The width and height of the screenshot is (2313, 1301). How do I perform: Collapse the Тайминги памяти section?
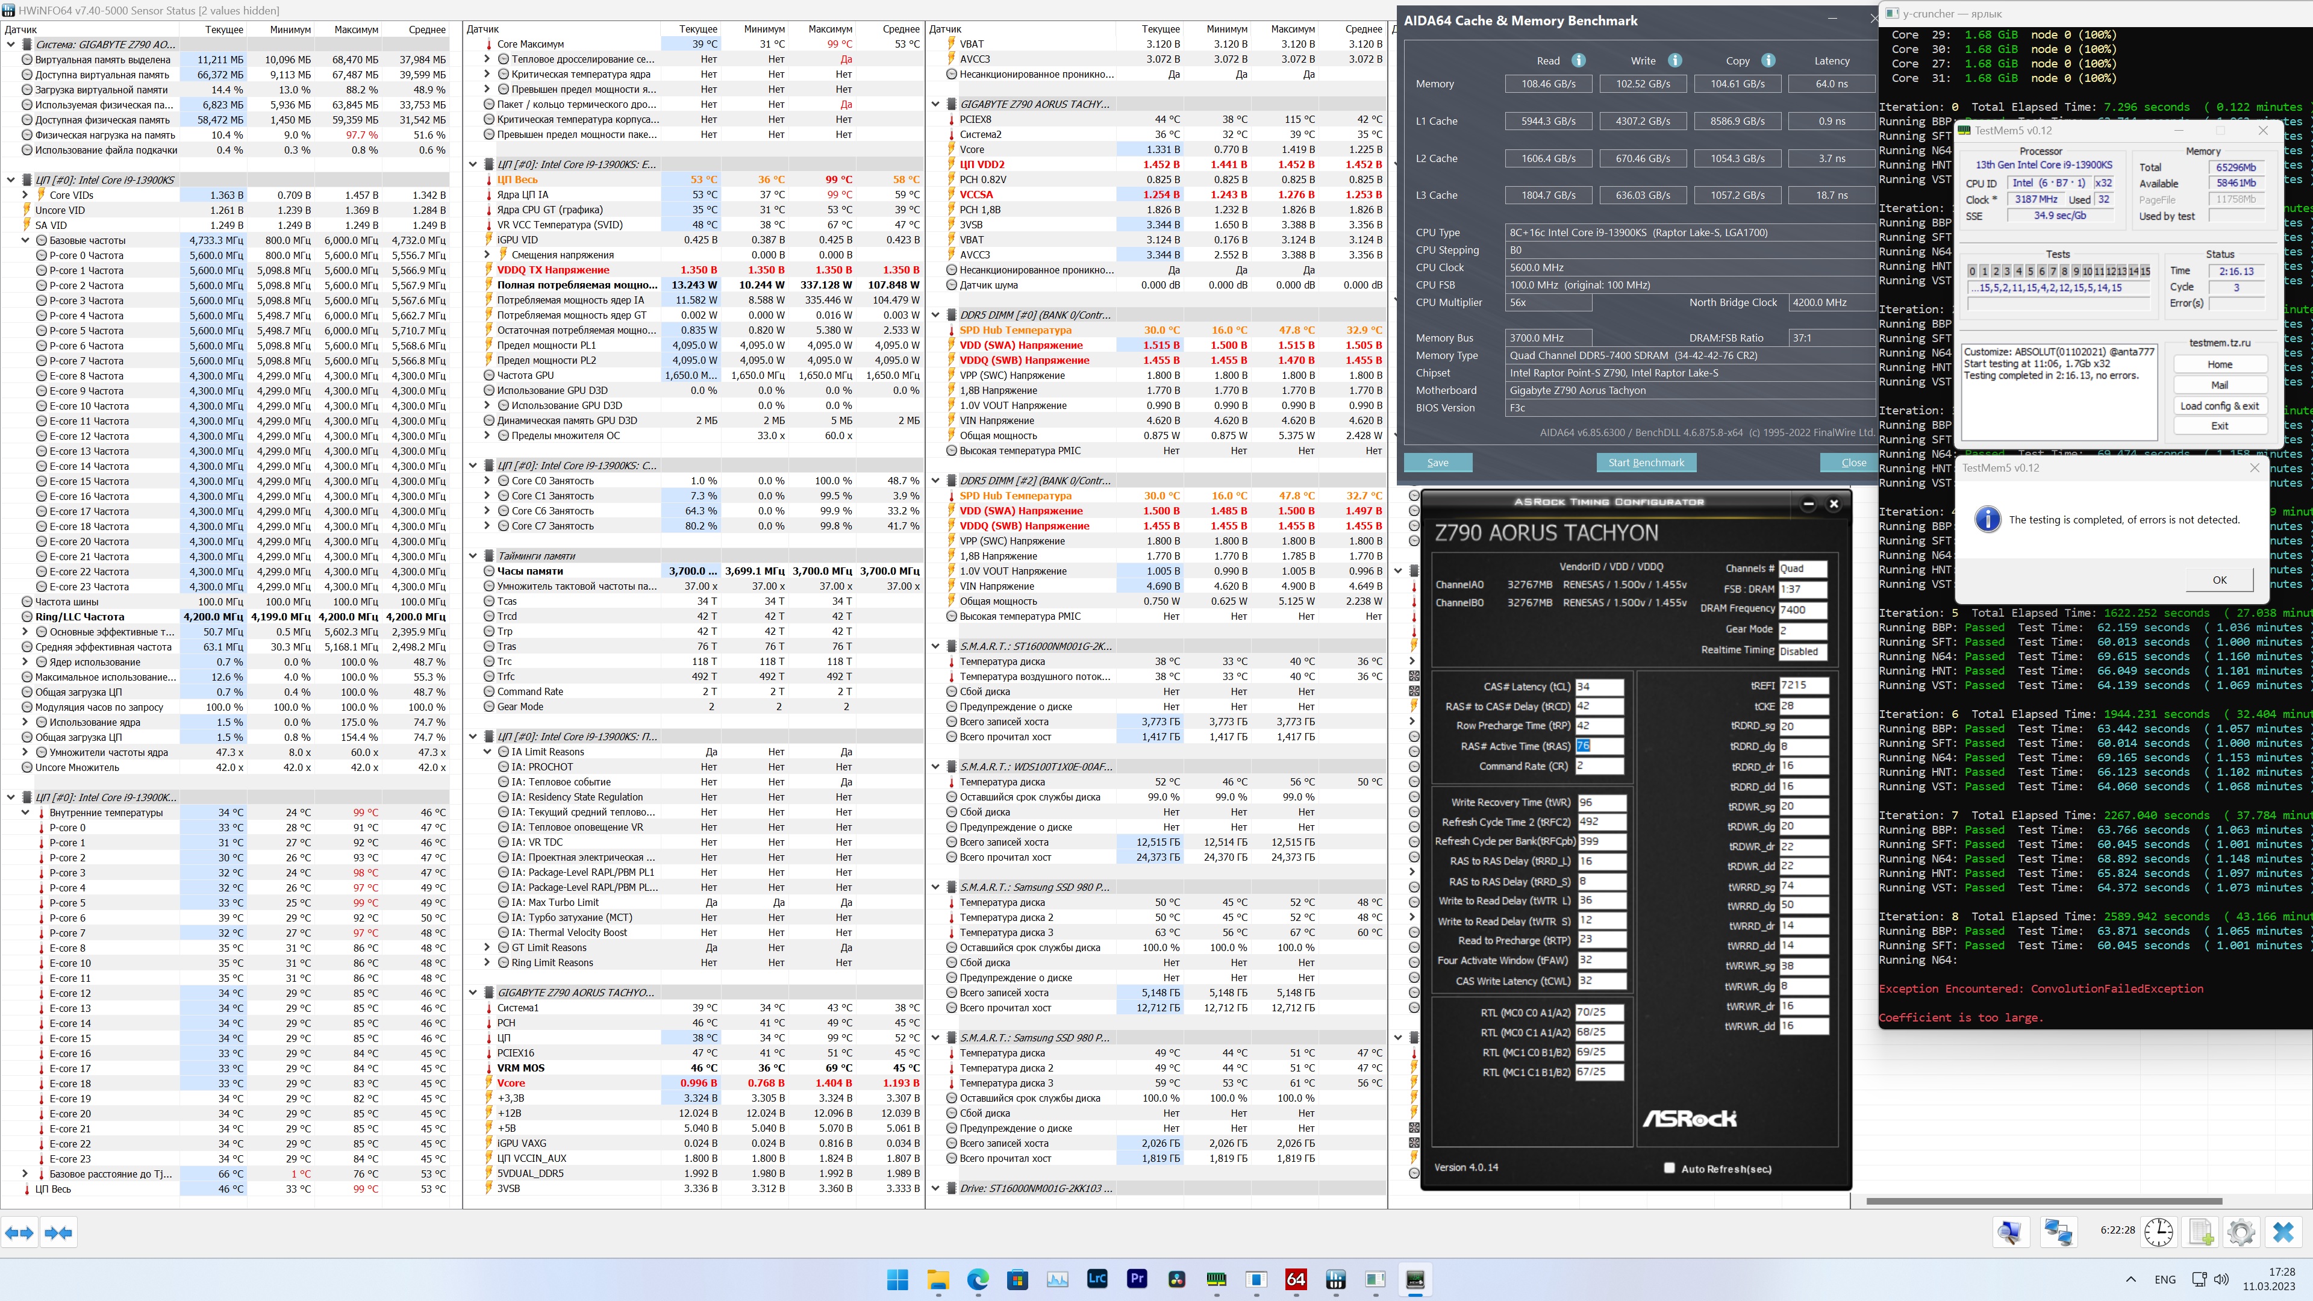pyautogui.click(x=473, y=556)
